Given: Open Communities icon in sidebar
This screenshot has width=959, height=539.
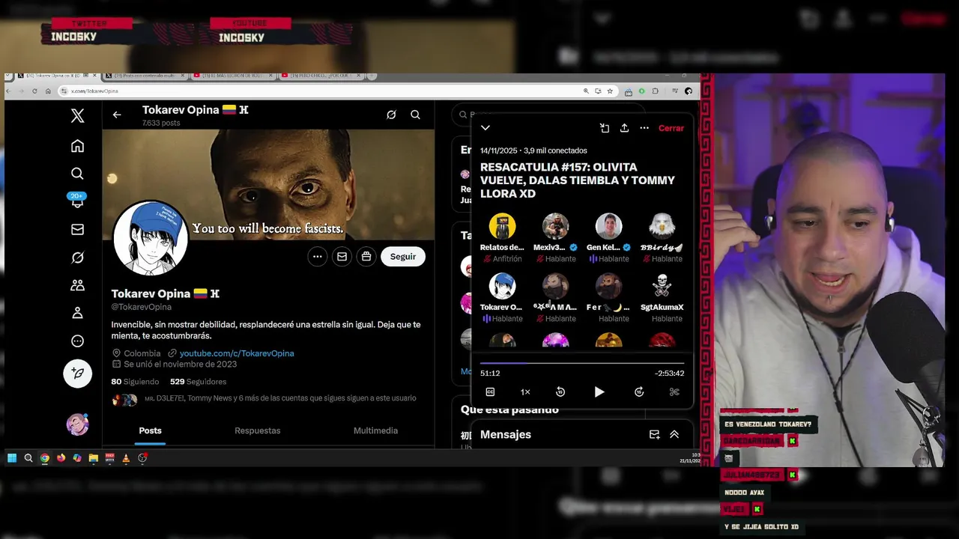Looking at the screenshot, I should 77,285.
